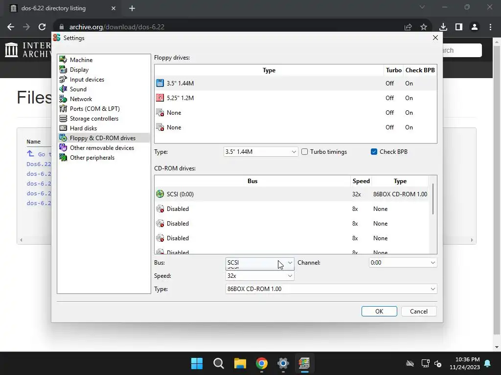The height and width of the screenshot is (375, 501).
Task: Select the first Disabled CD-ROM row
Action: coord(292,209)
